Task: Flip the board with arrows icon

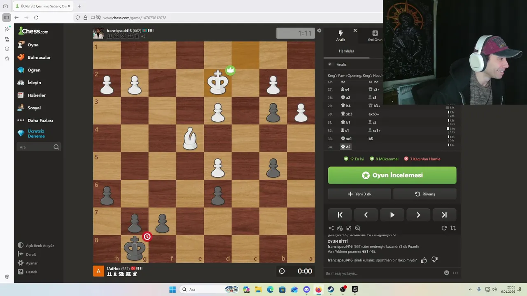Action: click(x=453, y=228)
